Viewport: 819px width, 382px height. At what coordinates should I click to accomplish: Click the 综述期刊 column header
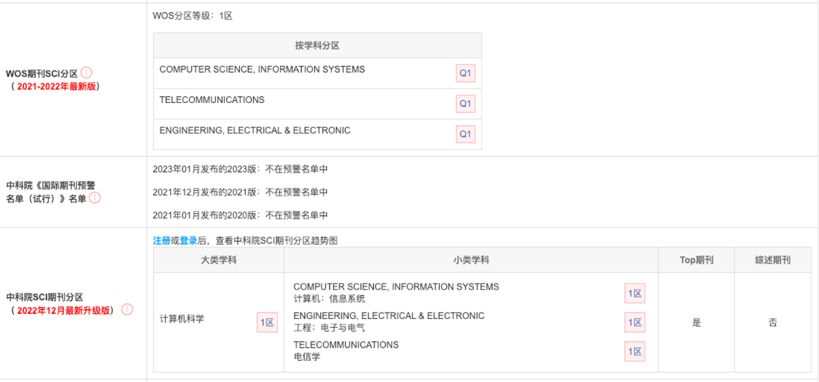tap(773, 260)
